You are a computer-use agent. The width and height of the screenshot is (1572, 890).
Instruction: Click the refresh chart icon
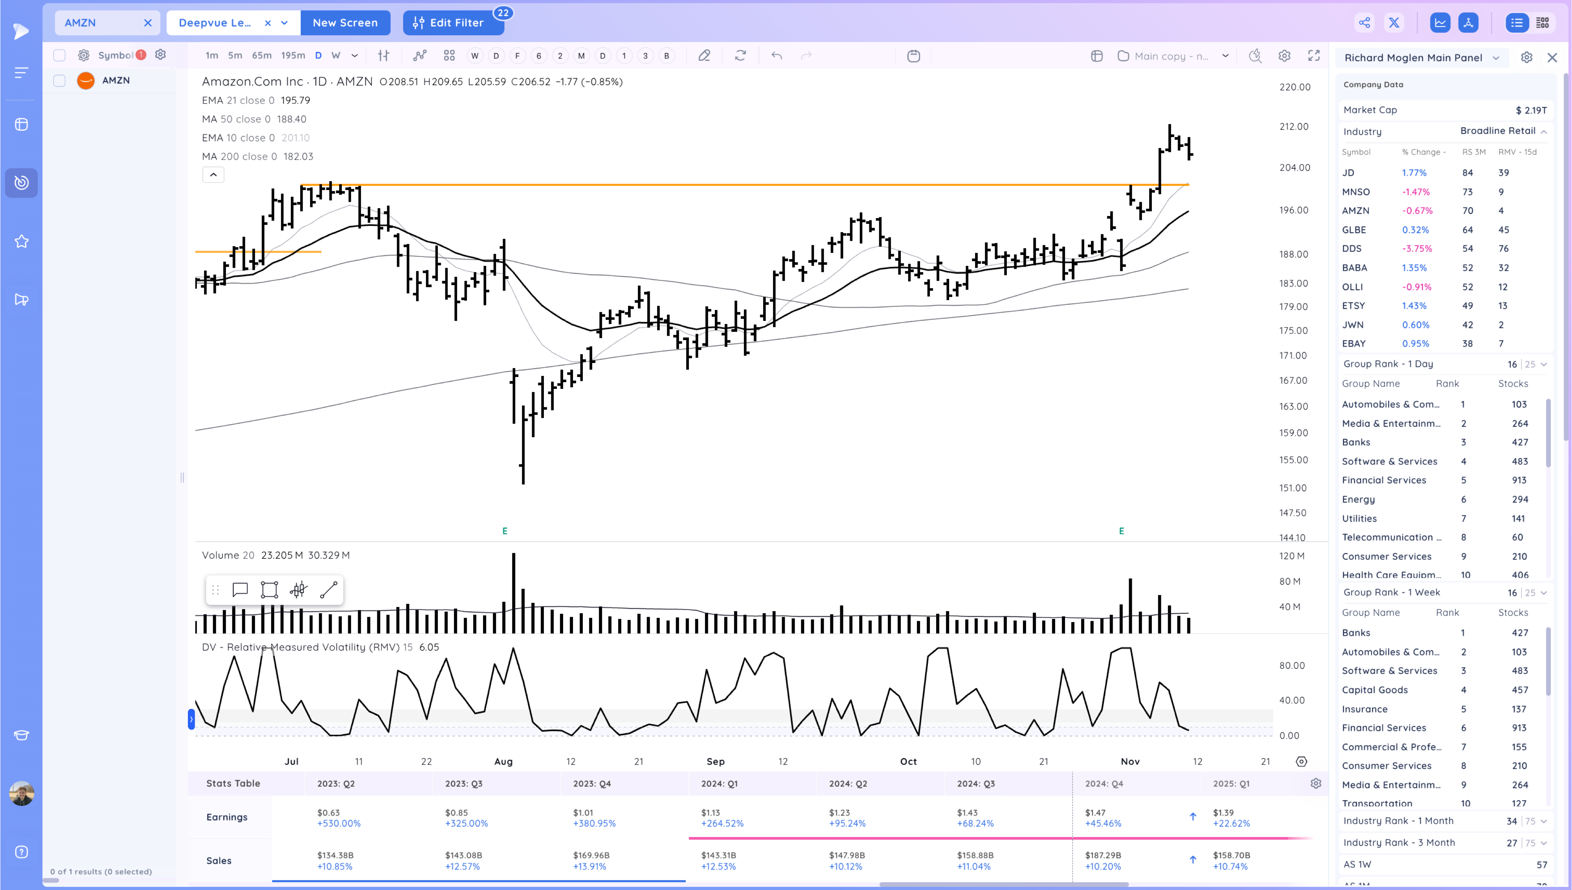(x=740, y=56)
